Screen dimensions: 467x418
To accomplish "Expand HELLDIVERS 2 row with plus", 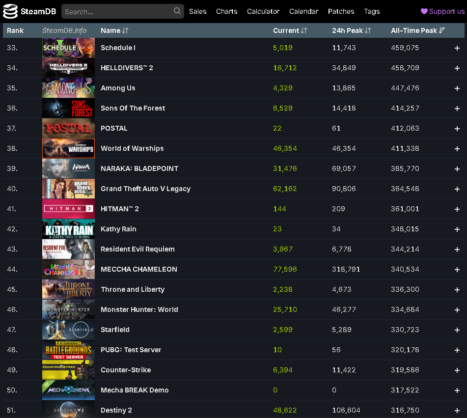I will (x=457, y=68).
